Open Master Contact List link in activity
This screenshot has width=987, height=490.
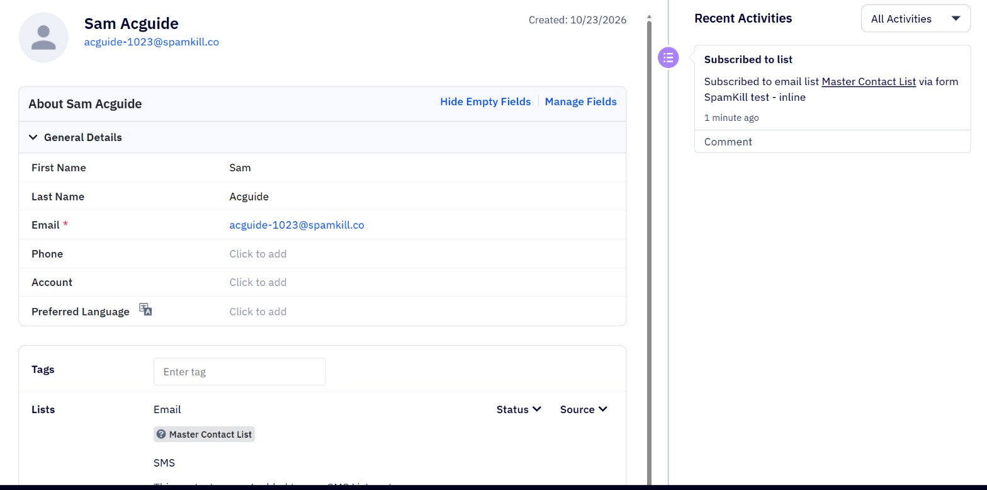pyautogui.click(x=869, y=81)
